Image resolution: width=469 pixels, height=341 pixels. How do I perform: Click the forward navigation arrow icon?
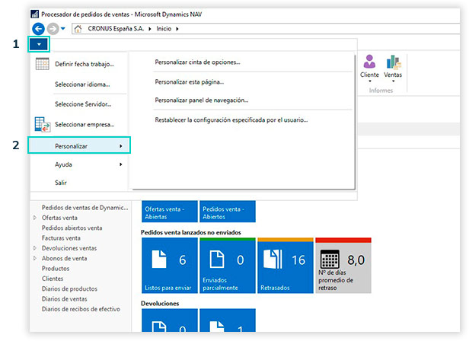point(52,29)
